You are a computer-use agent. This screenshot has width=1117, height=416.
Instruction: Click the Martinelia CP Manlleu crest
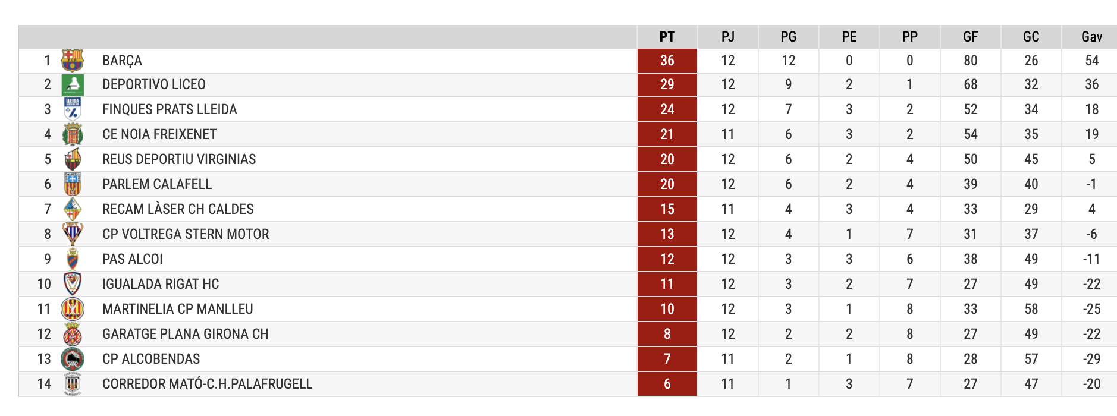tap(73, 309)
